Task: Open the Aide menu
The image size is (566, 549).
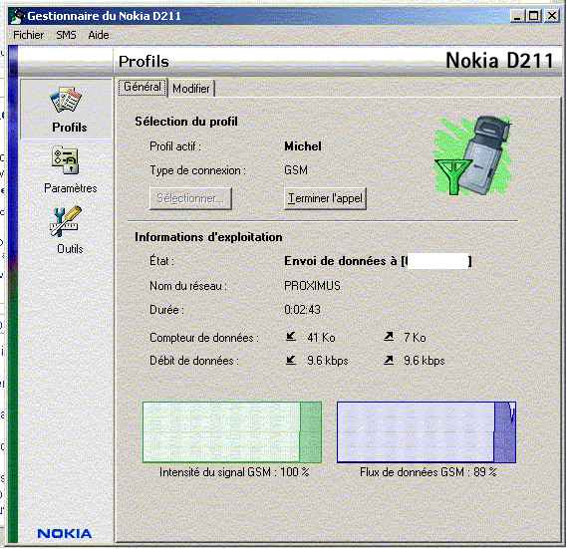Action: [99, 35]
